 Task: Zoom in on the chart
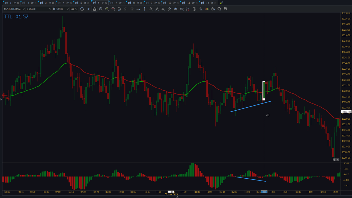point(107,9)
